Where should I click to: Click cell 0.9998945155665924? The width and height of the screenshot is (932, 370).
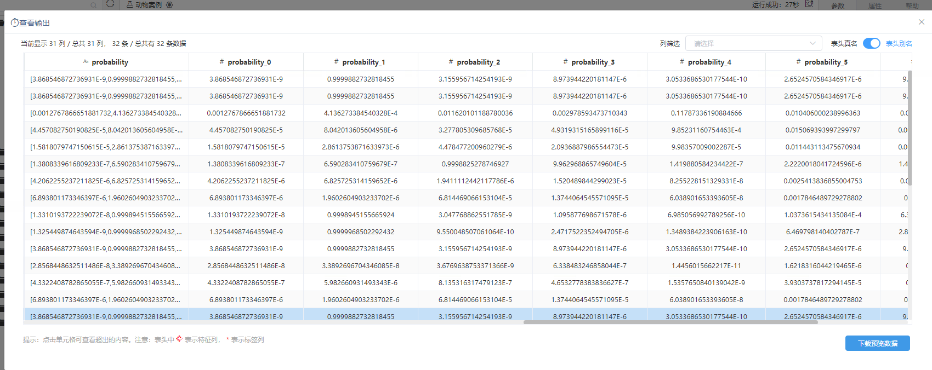(x=360, y=215)
